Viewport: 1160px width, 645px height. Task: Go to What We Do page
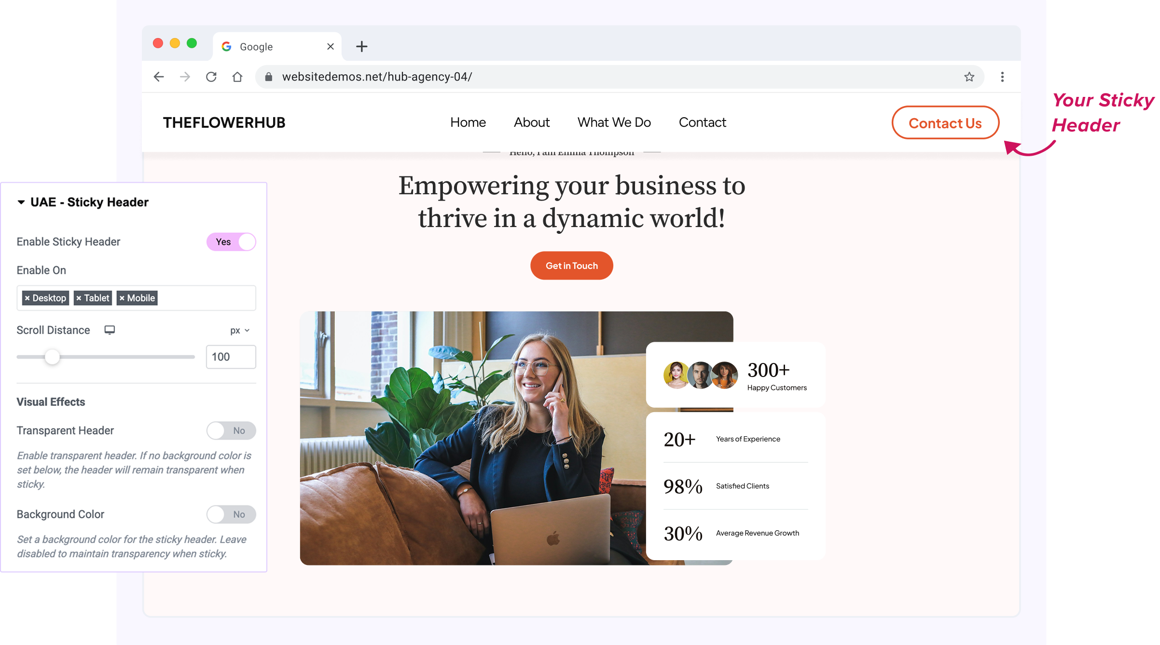point(614,122)
